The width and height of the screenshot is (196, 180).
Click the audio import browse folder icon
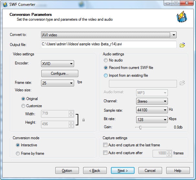coord(182,83)
